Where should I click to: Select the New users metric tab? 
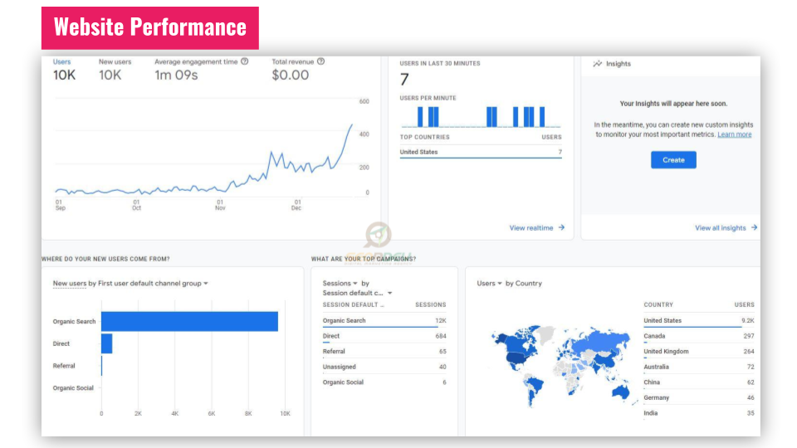pyautogui.click(x=115, y=70)
